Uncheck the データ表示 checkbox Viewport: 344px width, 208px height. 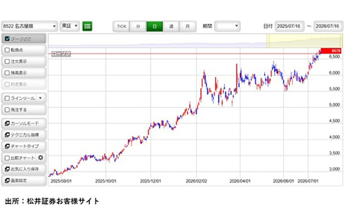pos(7,39)
